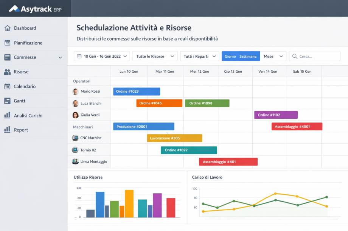Image resolution: width=348 pixels, height=231 pixels.
Task: Open the 10 Gen - 16 Gen 2022 date dropdown
Action: pos(102,56)
